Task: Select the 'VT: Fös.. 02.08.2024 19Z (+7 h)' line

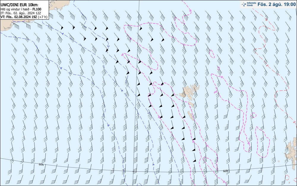Action: pyautogui.click(x=24, y=17)
